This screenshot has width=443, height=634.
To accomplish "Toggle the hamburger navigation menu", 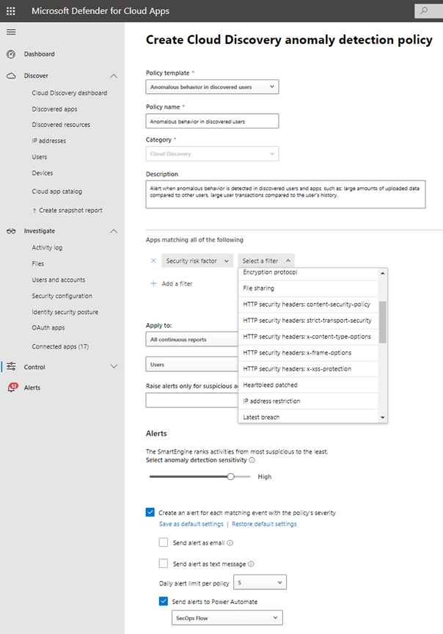I will click(10, 32).
